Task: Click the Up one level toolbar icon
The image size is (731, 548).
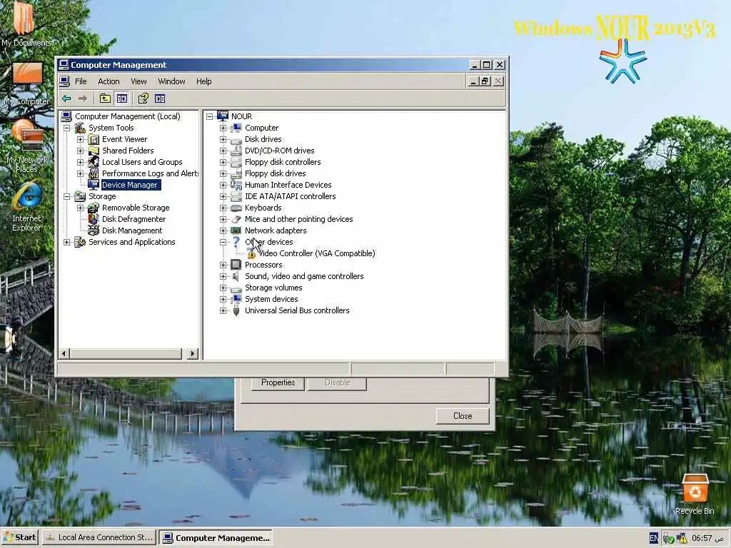Action: coord(105,98)
